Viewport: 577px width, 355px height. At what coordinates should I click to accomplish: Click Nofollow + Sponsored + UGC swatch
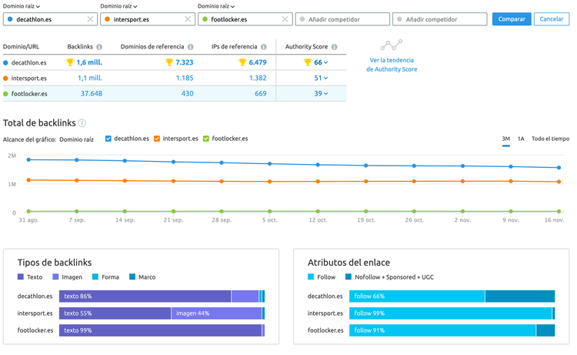(x=348, y=276)
